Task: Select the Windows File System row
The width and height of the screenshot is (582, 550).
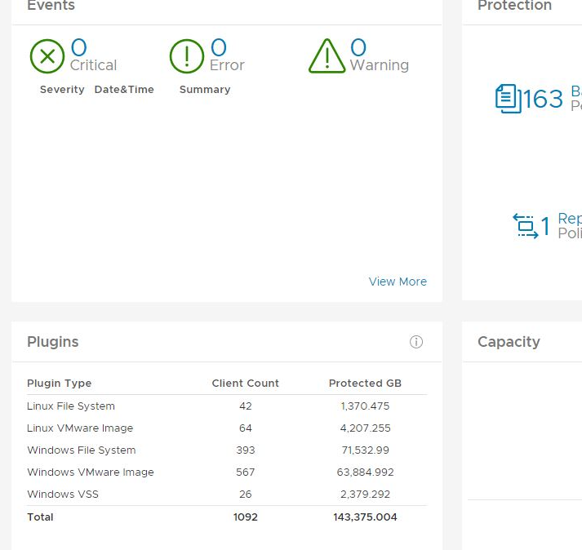Action: (82, 450)
